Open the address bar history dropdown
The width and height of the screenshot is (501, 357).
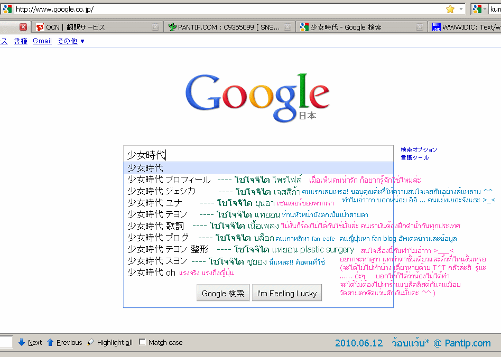[461, 9]
